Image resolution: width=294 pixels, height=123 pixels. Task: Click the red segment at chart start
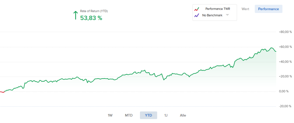[x=2, y=92]
